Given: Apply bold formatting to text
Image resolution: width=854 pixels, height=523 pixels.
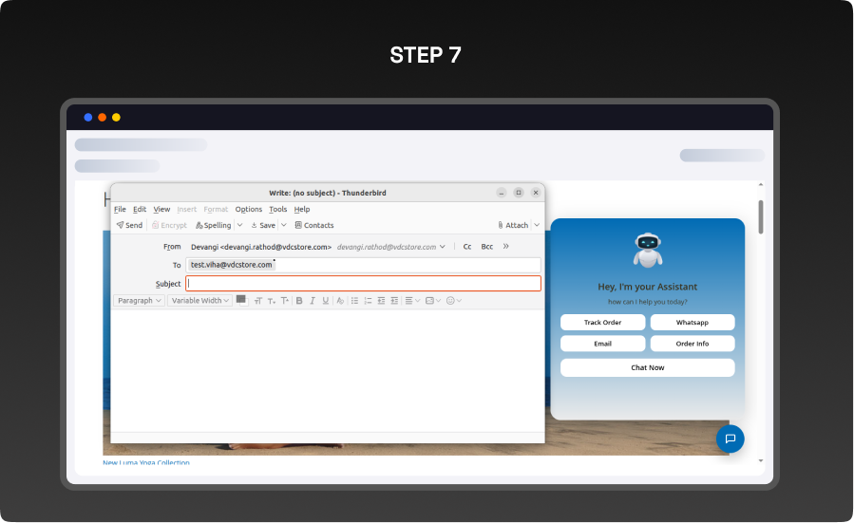Looking at the screenshot, I should 298,301.
